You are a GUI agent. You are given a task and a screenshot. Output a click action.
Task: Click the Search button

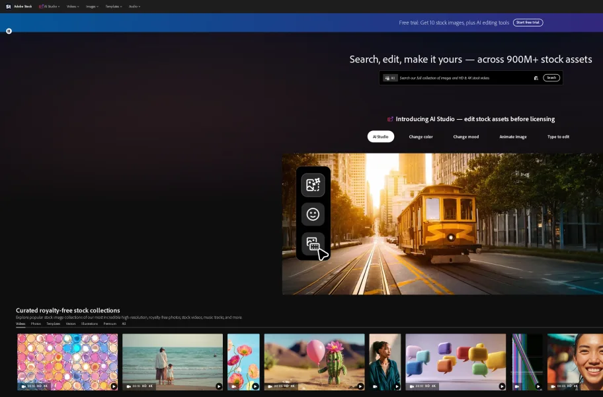551,77
